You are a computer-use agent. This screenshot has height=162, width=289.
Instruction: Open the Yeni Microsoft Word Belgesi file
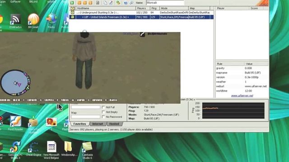pyautogui.click(x=51, y=150)
